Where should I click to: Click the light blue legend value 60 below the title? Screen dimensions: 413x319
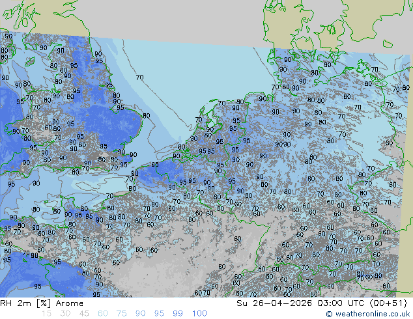pyautogui.click(x=103, y=314)
